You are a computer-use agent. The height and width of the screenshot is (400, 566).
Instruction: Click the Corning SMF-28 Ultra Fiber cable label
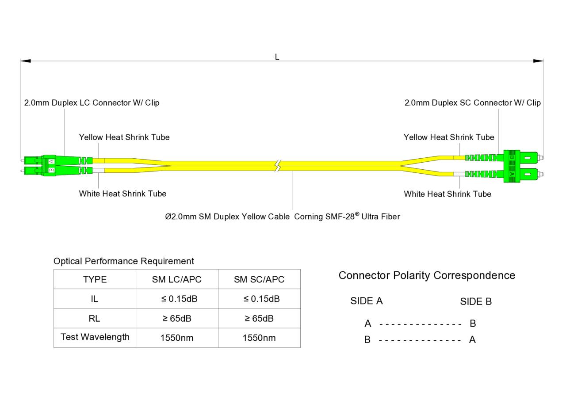click(x=282, y=217)
